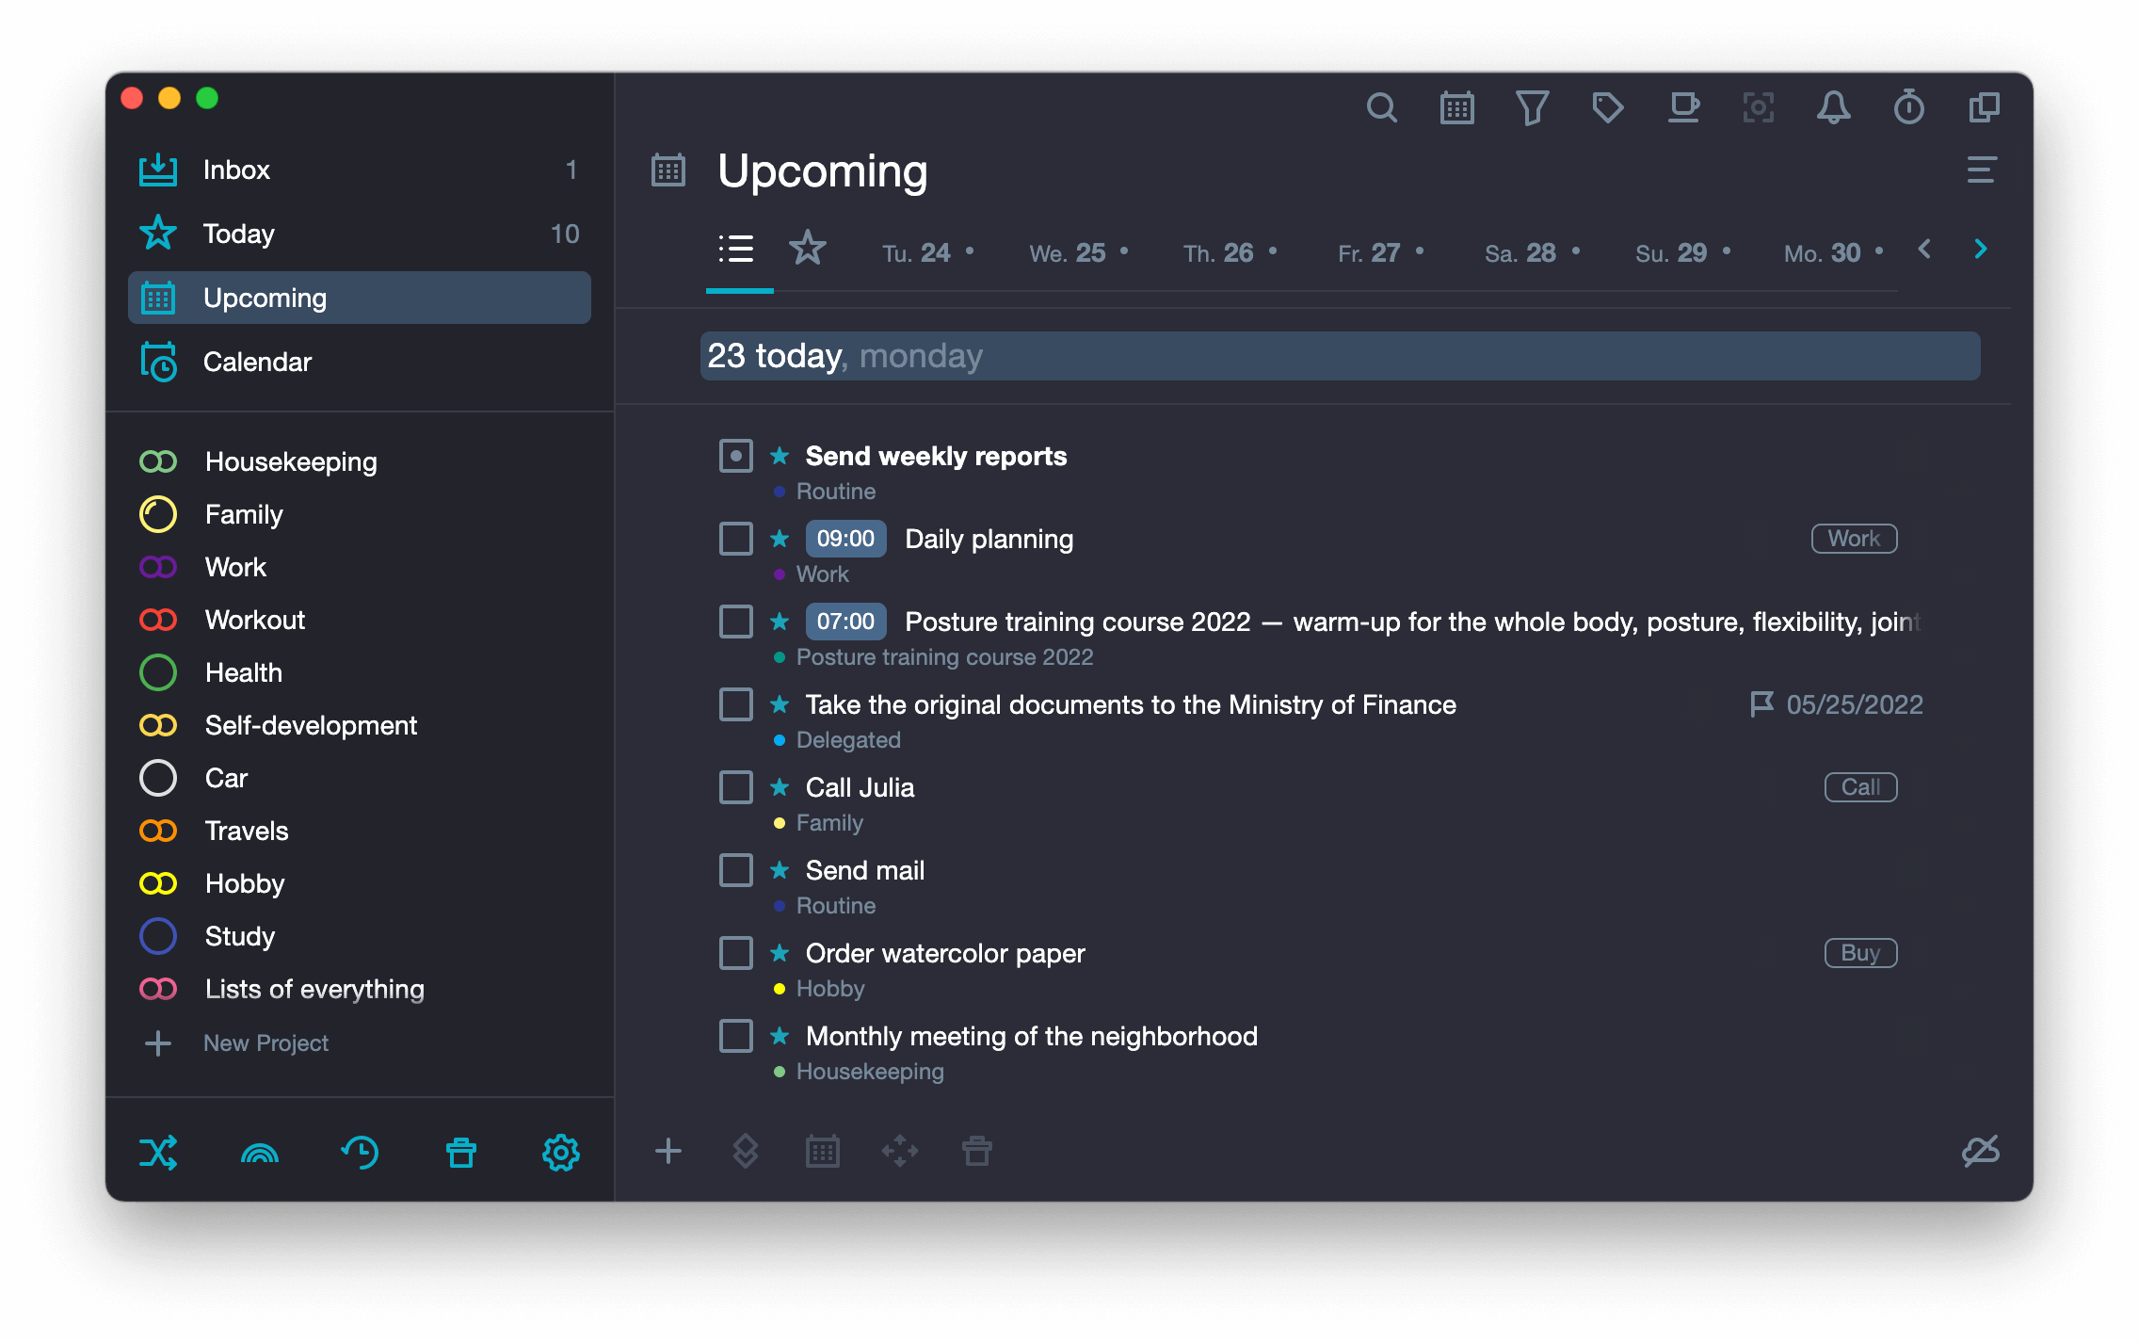Image resolution: width=2139 pixels, height=1341 pixels.
Task: Open settings gear icon
Action: [x=561, y=1152]
